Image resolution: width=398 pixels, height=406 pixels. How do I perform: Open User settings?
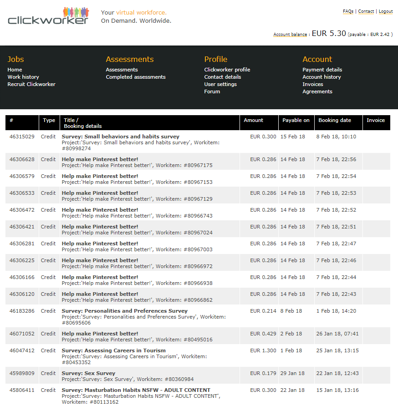(x=220, y=84)
